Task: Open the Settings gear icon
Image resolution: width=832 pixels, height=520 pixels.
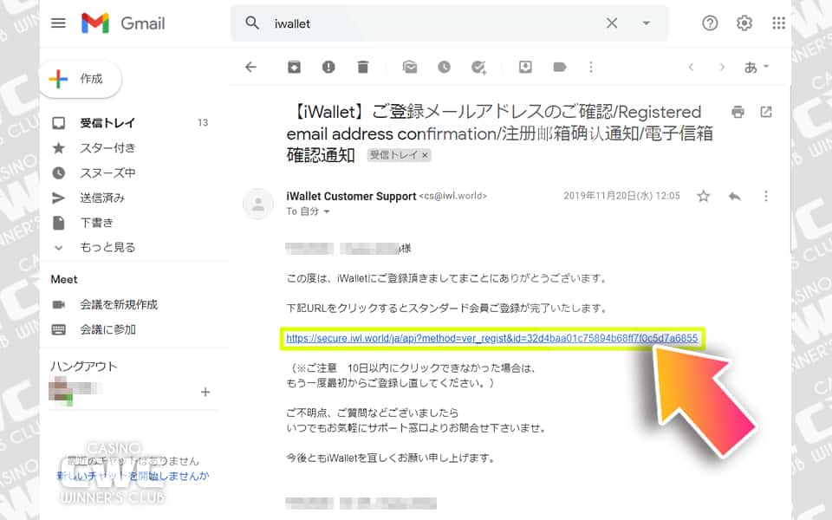Action: pyautogui.click(x=744, y=23)
